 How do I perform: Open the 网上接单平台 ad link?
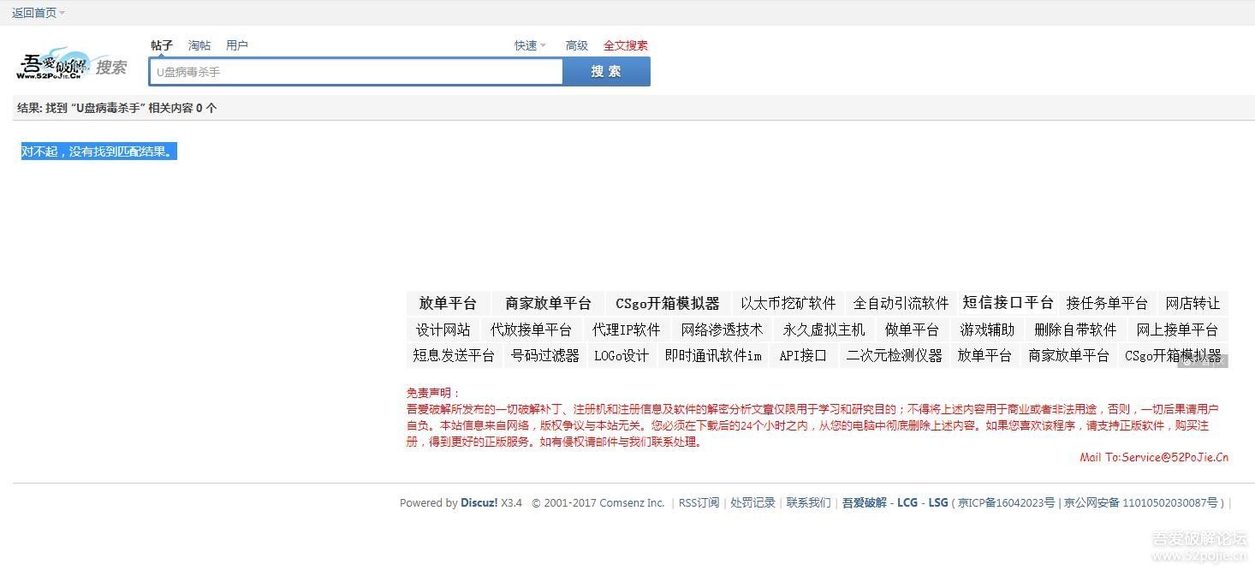(1177, 330)
